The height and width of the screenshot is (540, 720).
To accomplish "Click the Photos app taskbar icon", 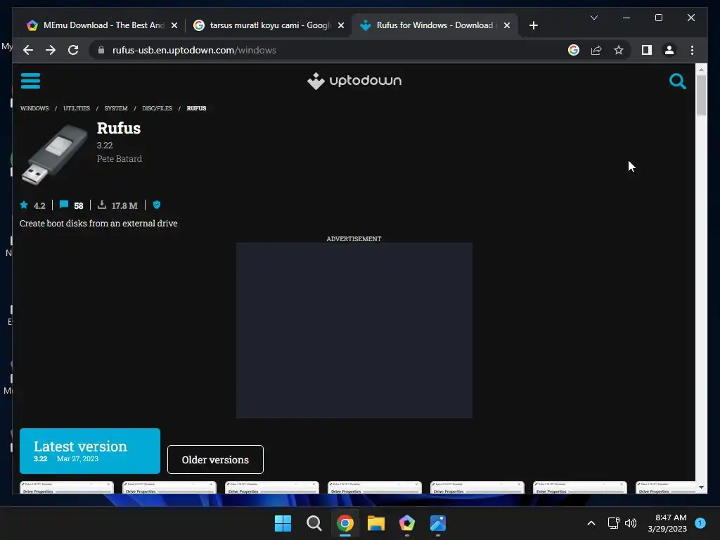I will point(438,523).
